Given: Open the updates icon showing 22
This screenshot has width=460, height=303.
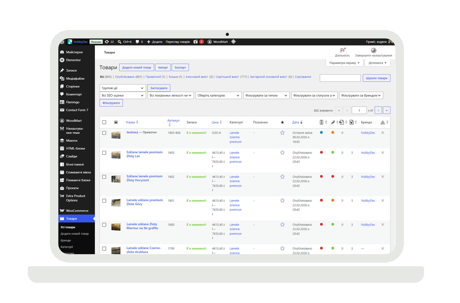Looking at the screenshot, I should (107, 42).
